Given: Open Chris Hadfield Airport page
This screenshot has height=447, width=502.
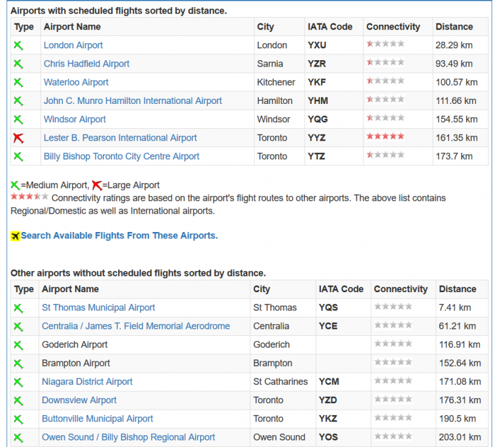Looking at the screenshot, I should tap(86, 64).
